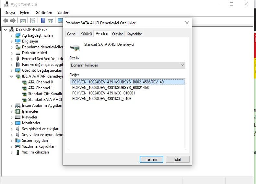The image size is (256, 184).
Task: Click the Tamam button
Action: 151,159
